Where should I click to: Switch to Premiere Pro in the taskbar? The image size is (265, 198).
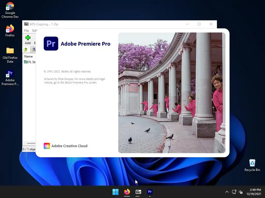(x=150, y=192)
